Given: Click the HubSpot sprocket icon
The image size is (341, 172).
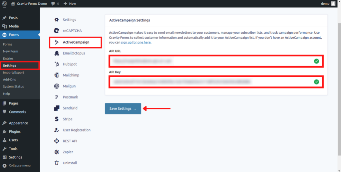Looking at the screenshot, I should [57, 64].
